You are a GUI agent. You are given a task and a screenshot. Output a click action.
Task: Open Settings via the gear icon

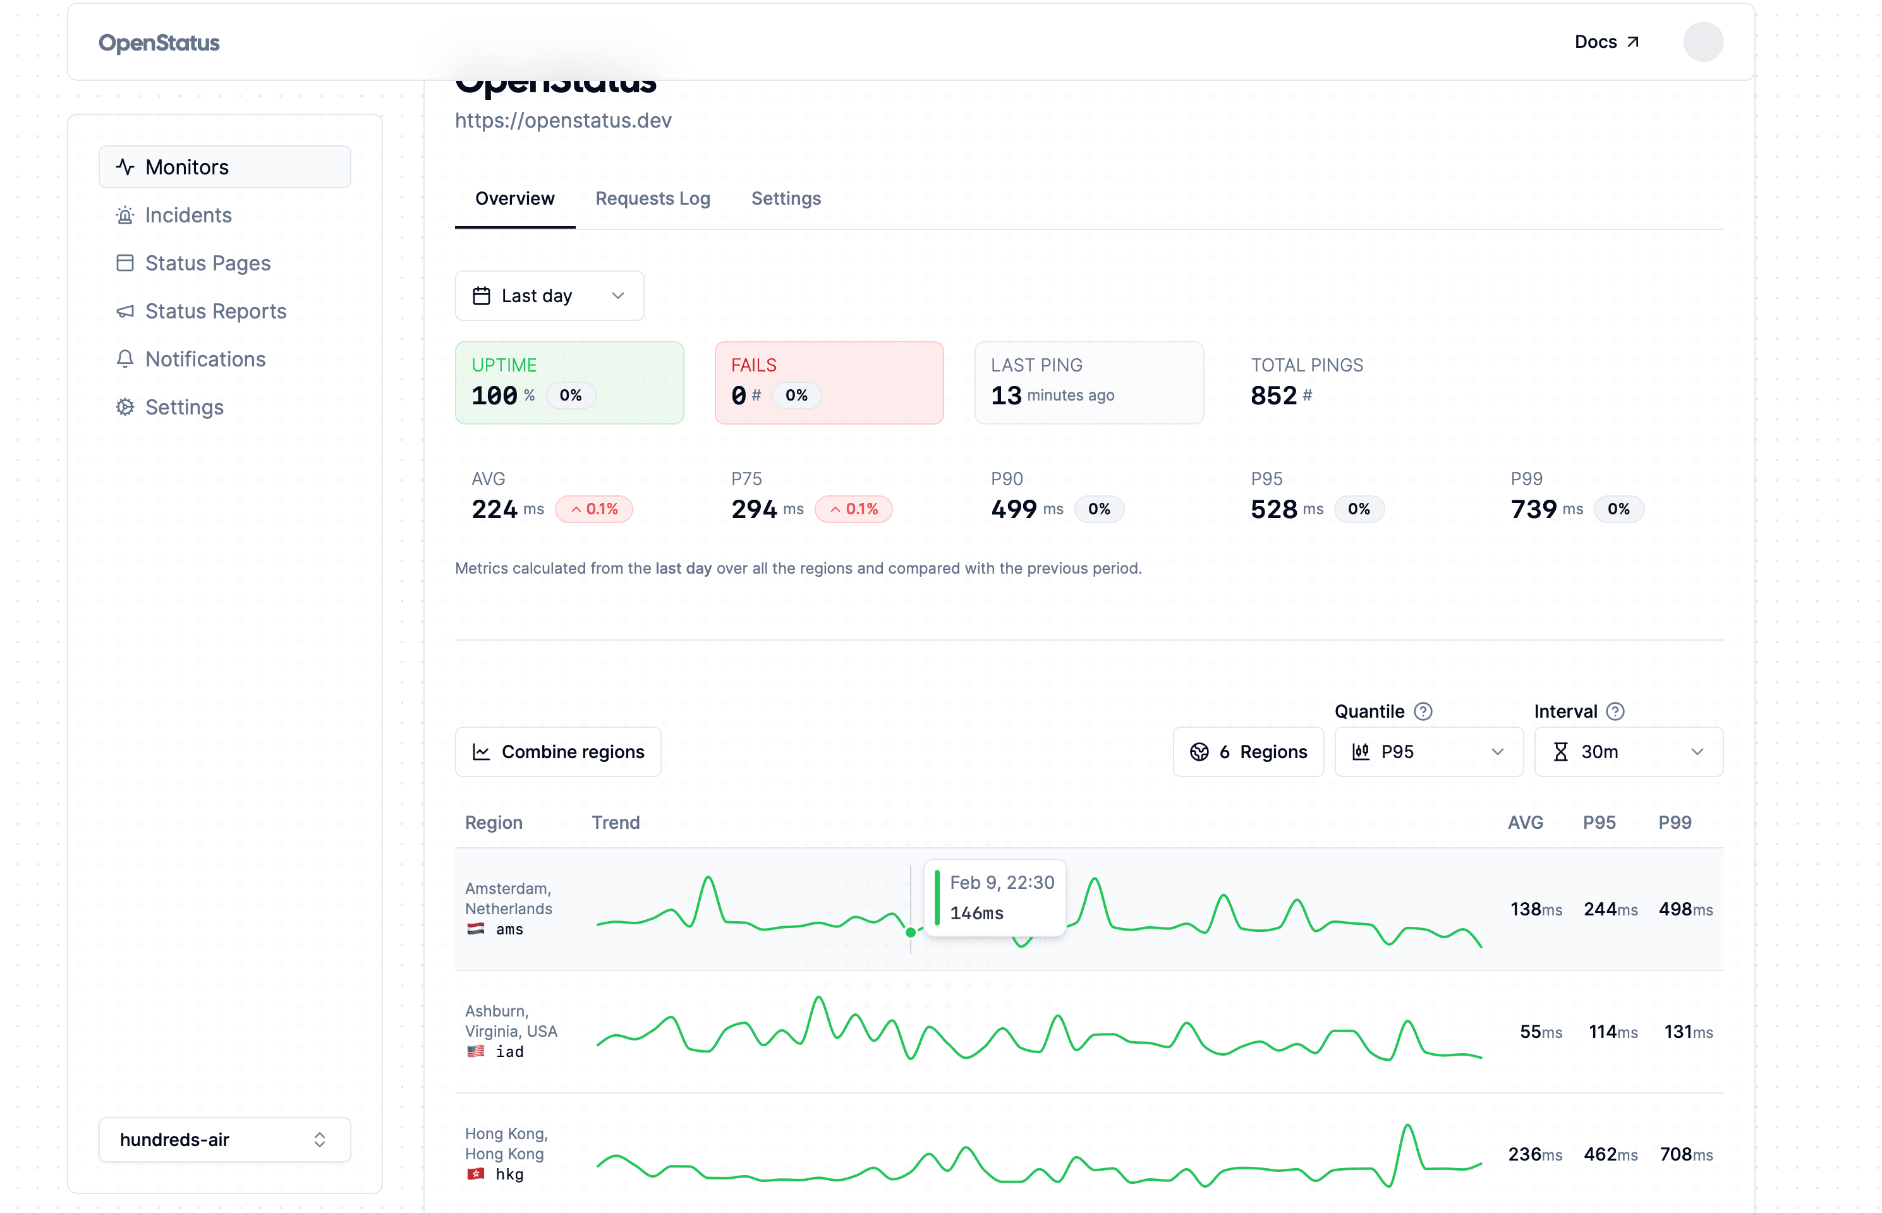click(x=126, y=407)
